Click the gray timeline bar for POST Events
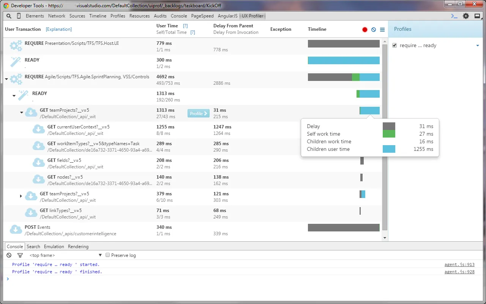 [x=344, y=228]
